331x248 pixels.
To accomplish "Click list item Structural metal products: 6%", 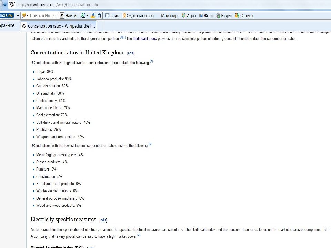I will [x=59, y=184].
